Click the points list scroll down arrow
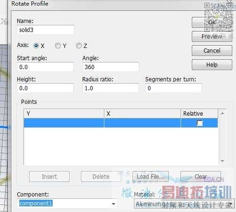 tap(222, 161)
